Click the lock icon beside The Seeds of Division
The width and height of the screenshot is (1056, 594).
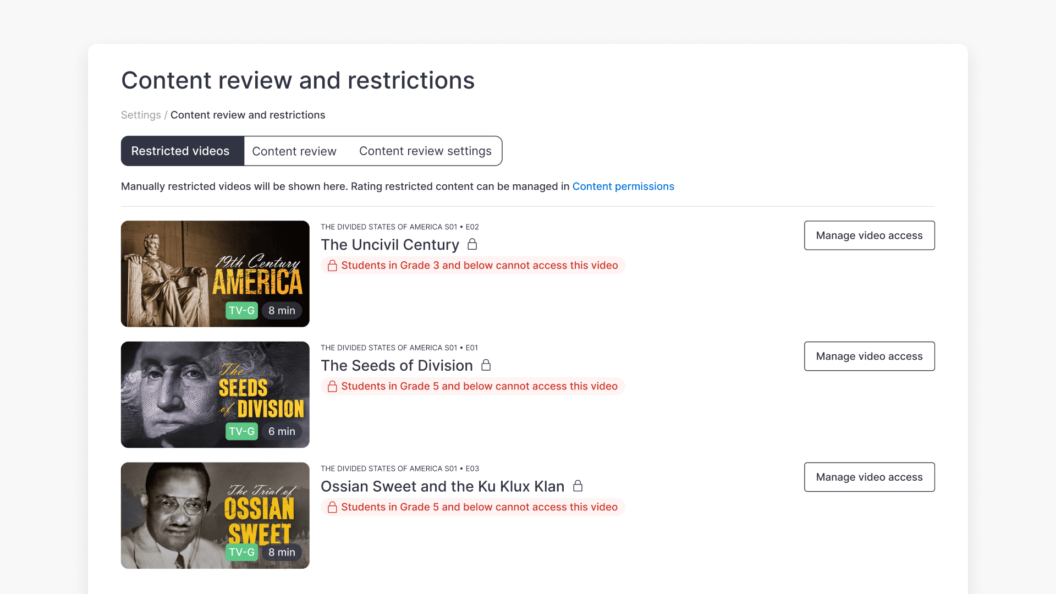click(486, 365)
